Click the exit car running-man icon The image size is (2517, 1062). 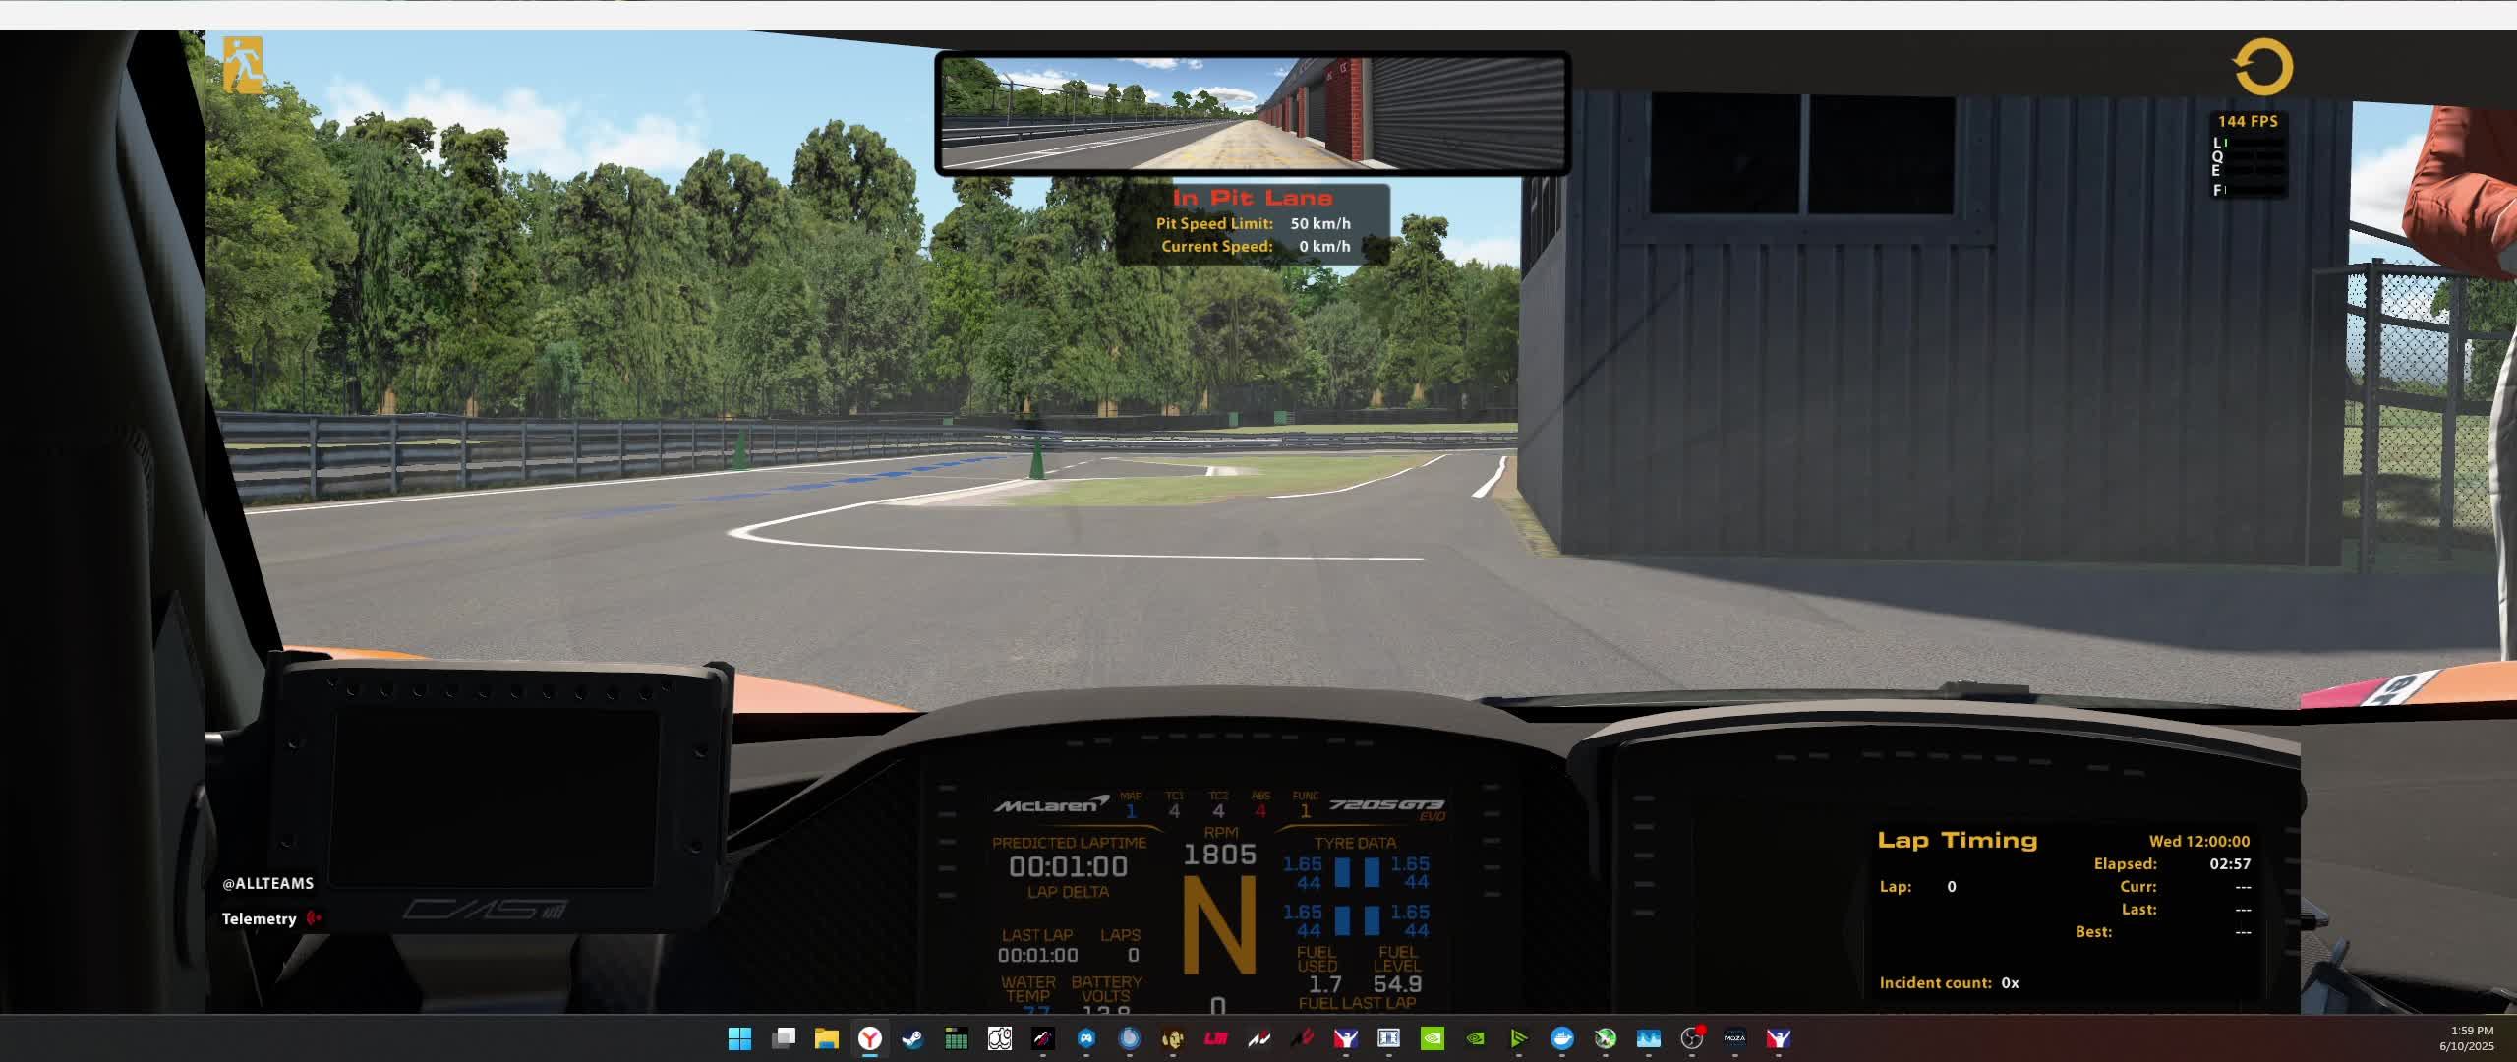tap(243, 65)
